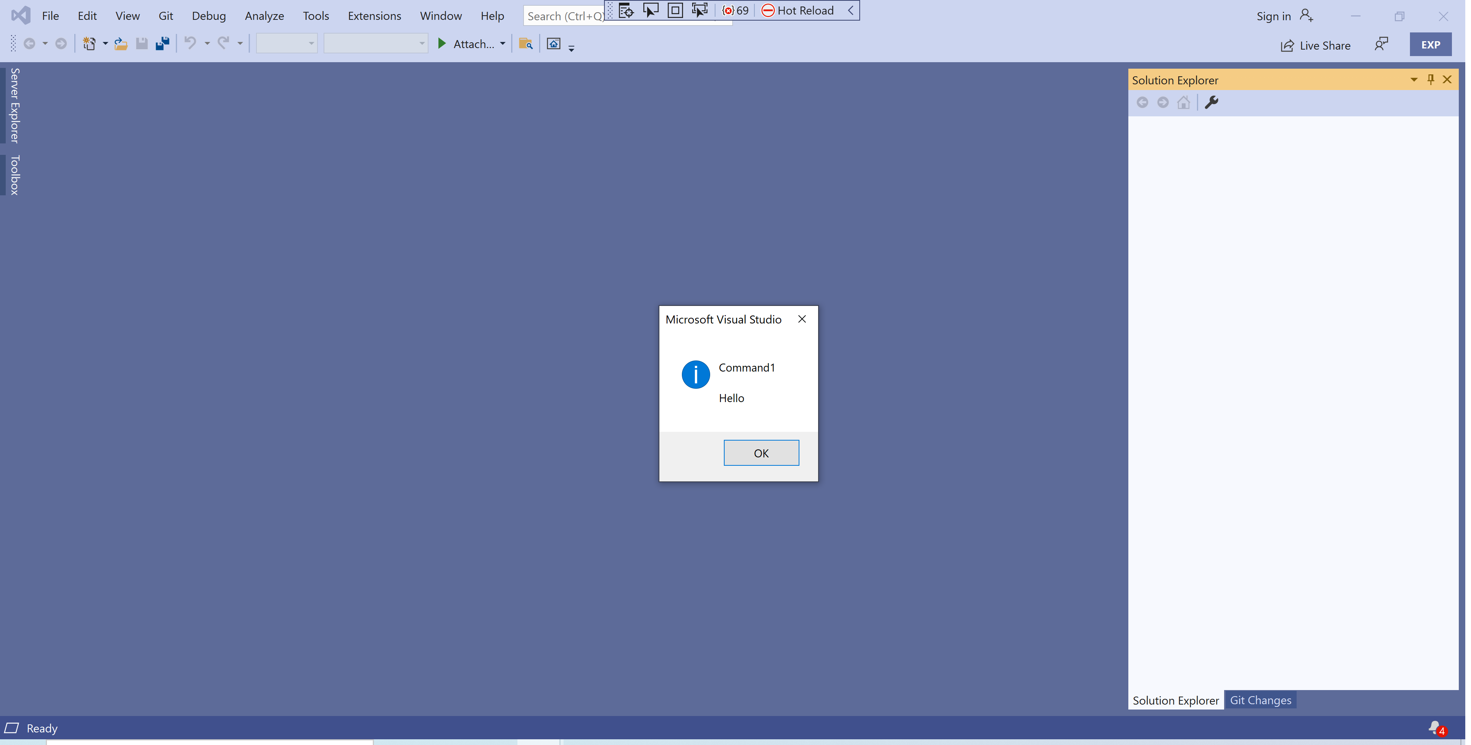The width and height of the screenshot is (1471, 745).
Task: Click the Select Element cursor icon
Action: 651,10
